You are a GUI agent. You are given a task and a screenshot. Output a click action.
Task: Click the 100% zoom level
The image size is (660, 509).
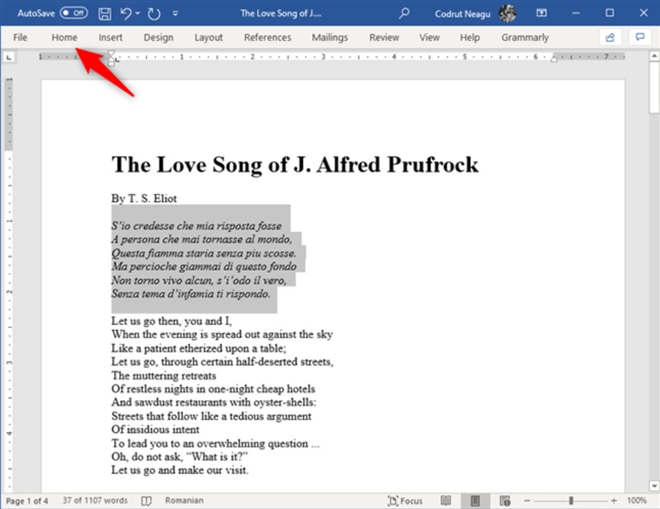point(637,500)
